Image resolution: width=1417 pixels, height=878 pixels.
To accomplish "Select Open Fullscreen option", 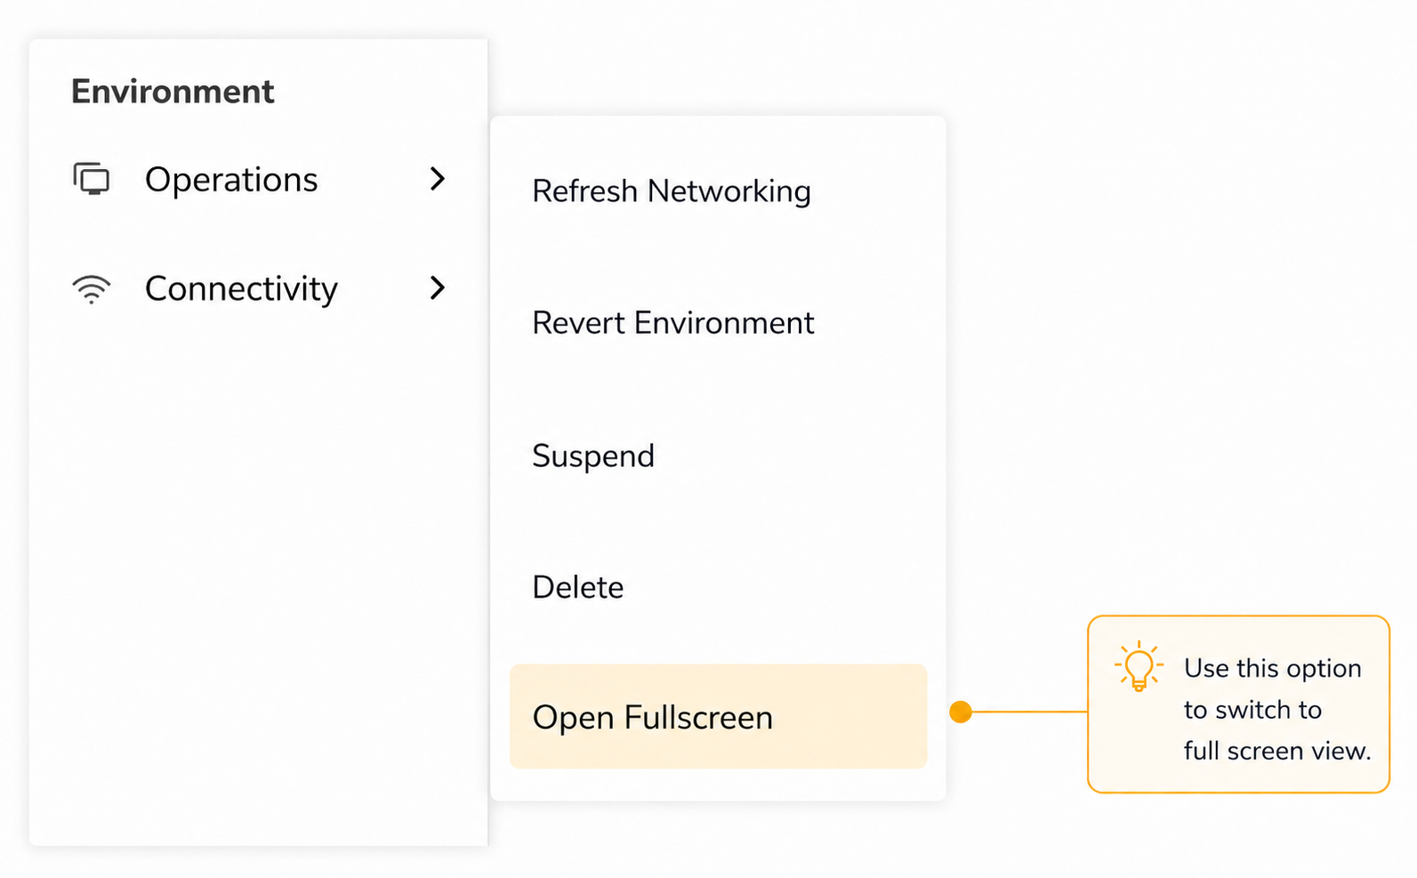I will click(x=653, y=718).
